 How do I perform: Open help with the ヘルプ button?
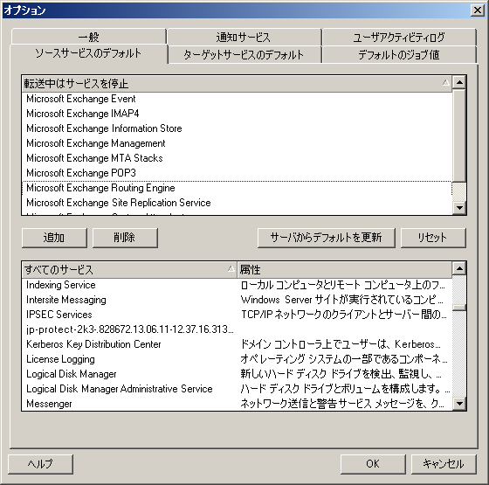point(40,464)
